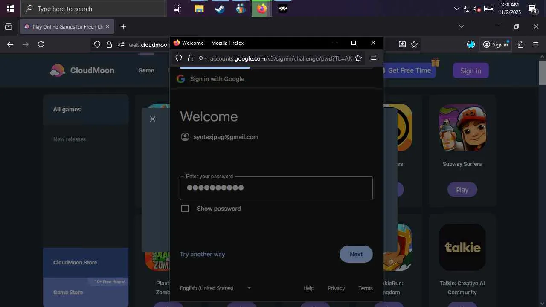
Task: Click the Firefox icon on the taskbar
Action: point(261,9)
